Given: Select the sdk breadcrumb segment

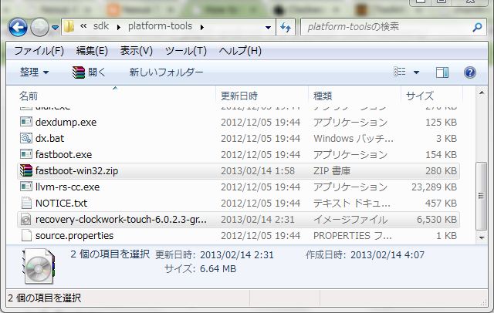Looking at the screenshot, I should 101,26.
